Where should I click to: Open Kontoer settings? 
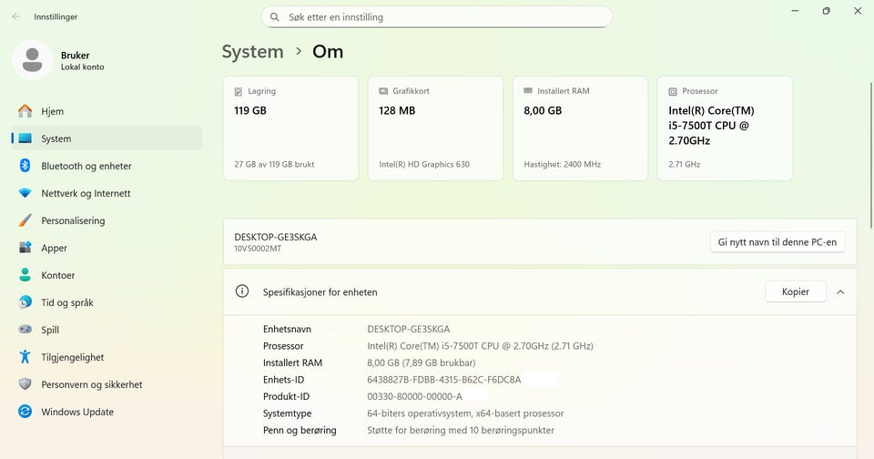point(107,275)
